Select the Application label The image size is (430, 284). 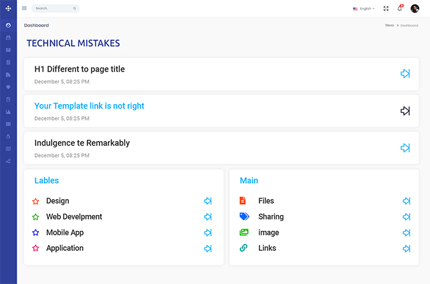[64, 248]
